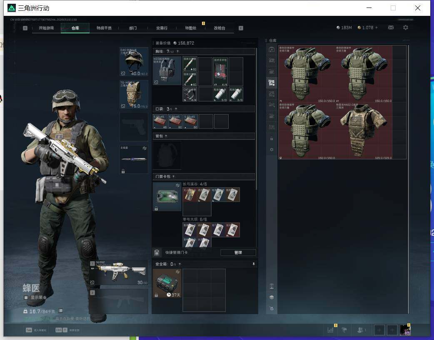Select the melee knife slot
The height and width of the screenshot is (340, 434).
134,159
